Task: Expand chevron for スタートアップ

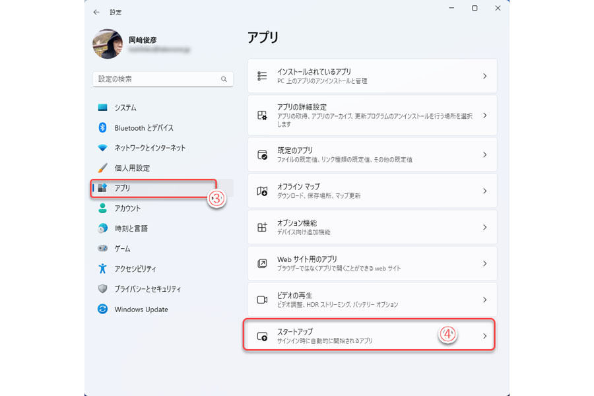Action: point(485,336)
